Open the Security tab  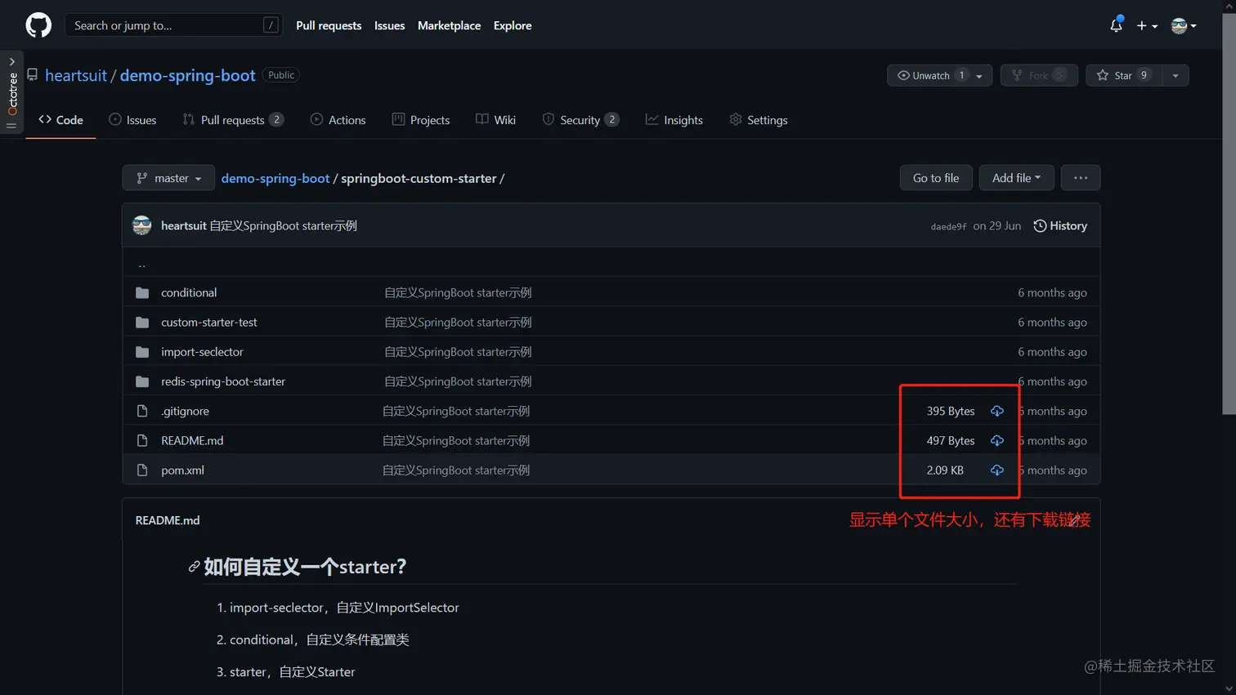click(x=581, y=119)
